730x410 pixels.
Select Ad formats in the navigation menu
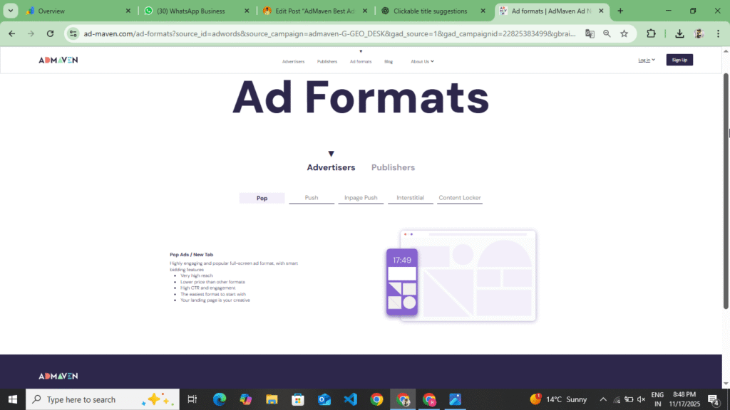click(x=361, y=61)
